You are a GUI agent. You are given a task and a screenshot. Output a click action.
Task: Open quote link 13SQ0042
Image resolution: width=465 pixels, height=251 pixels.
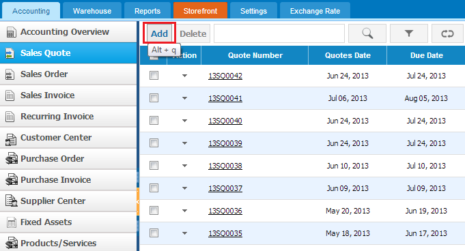pyautogui.click(x=225, y=76)
